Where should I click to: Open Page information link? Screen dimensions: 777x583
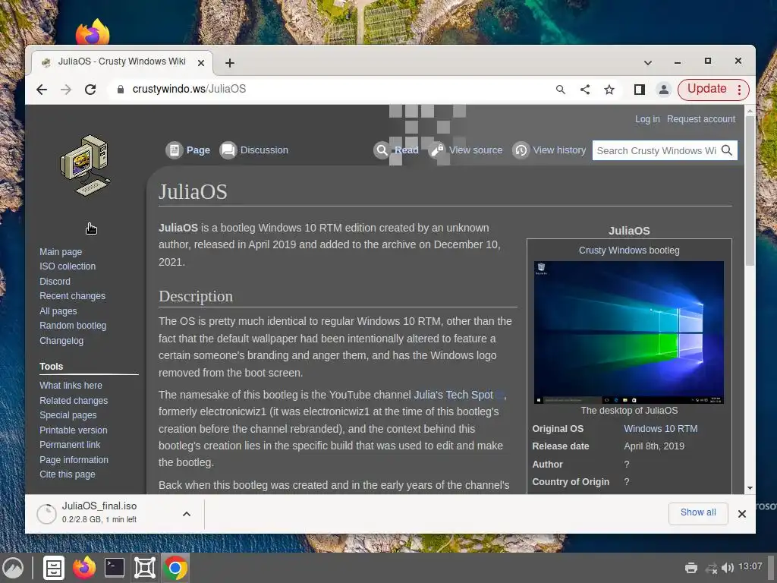click(74, 459)
